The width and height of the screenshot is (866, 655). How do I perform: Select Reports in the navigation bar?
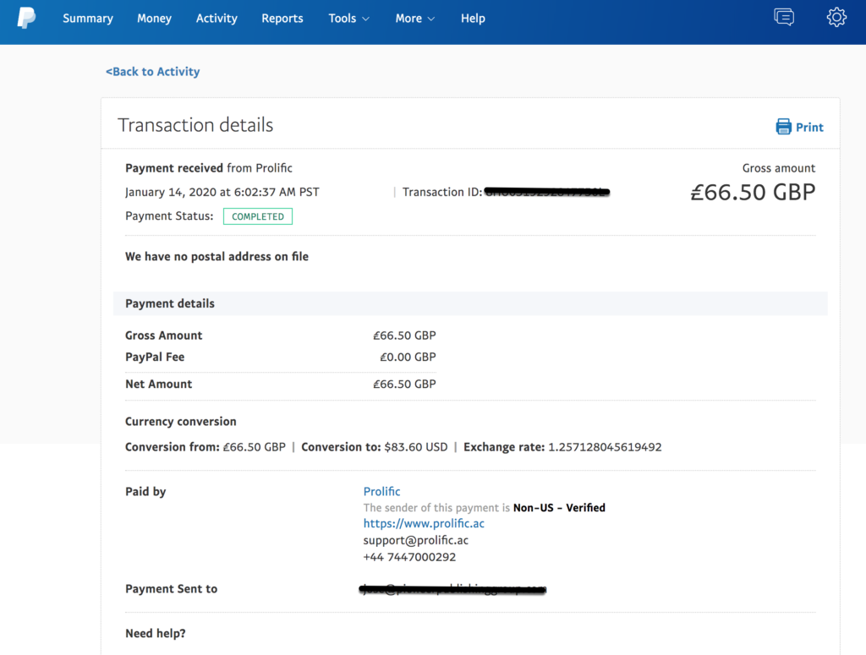282,19
